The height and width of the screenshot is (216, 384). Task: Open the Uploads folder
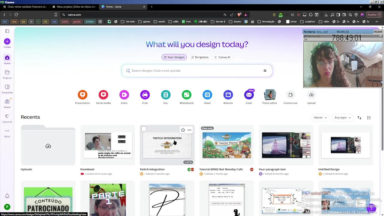48,146
